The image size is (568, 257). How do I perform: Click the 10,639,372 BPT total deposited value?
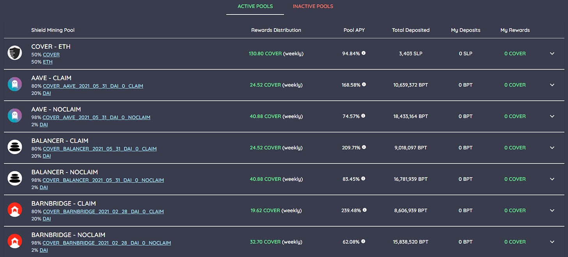pos(411,85)
